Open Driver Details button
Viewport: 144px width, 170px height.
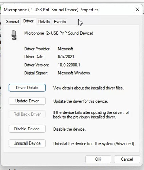[27, 88]
